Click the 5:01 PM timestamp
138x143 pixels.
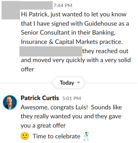71,99
